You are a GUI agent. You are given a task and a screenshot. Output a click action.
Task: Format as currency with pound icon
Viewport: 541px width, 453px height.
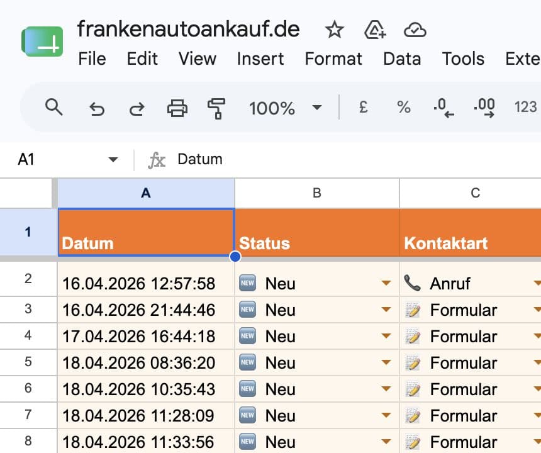(x=364, y=107)
